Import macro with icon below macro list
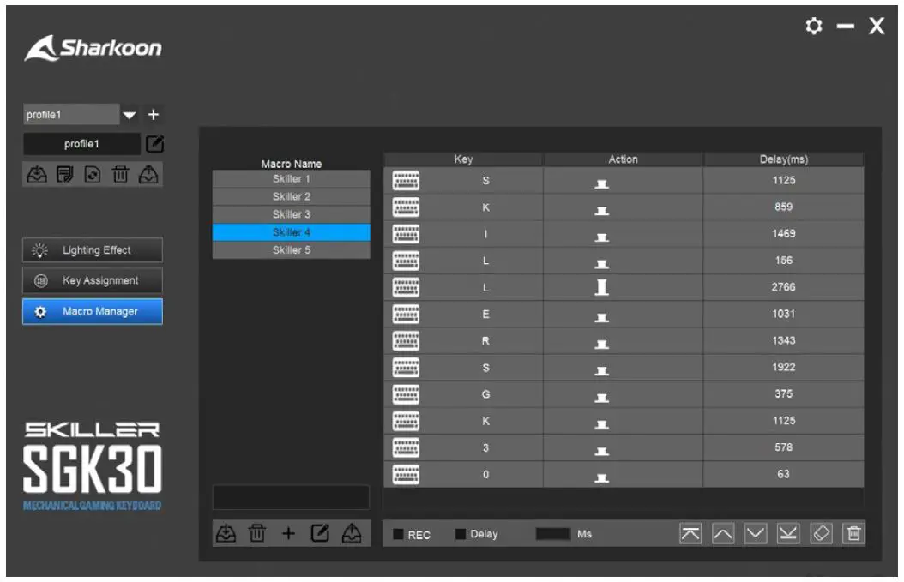Screen dimensions: 904x582 tap(226, 534)
